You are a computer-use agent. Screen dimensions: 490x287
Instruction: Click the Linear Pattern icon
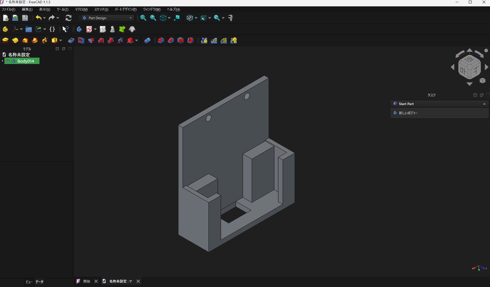[214, 40]
